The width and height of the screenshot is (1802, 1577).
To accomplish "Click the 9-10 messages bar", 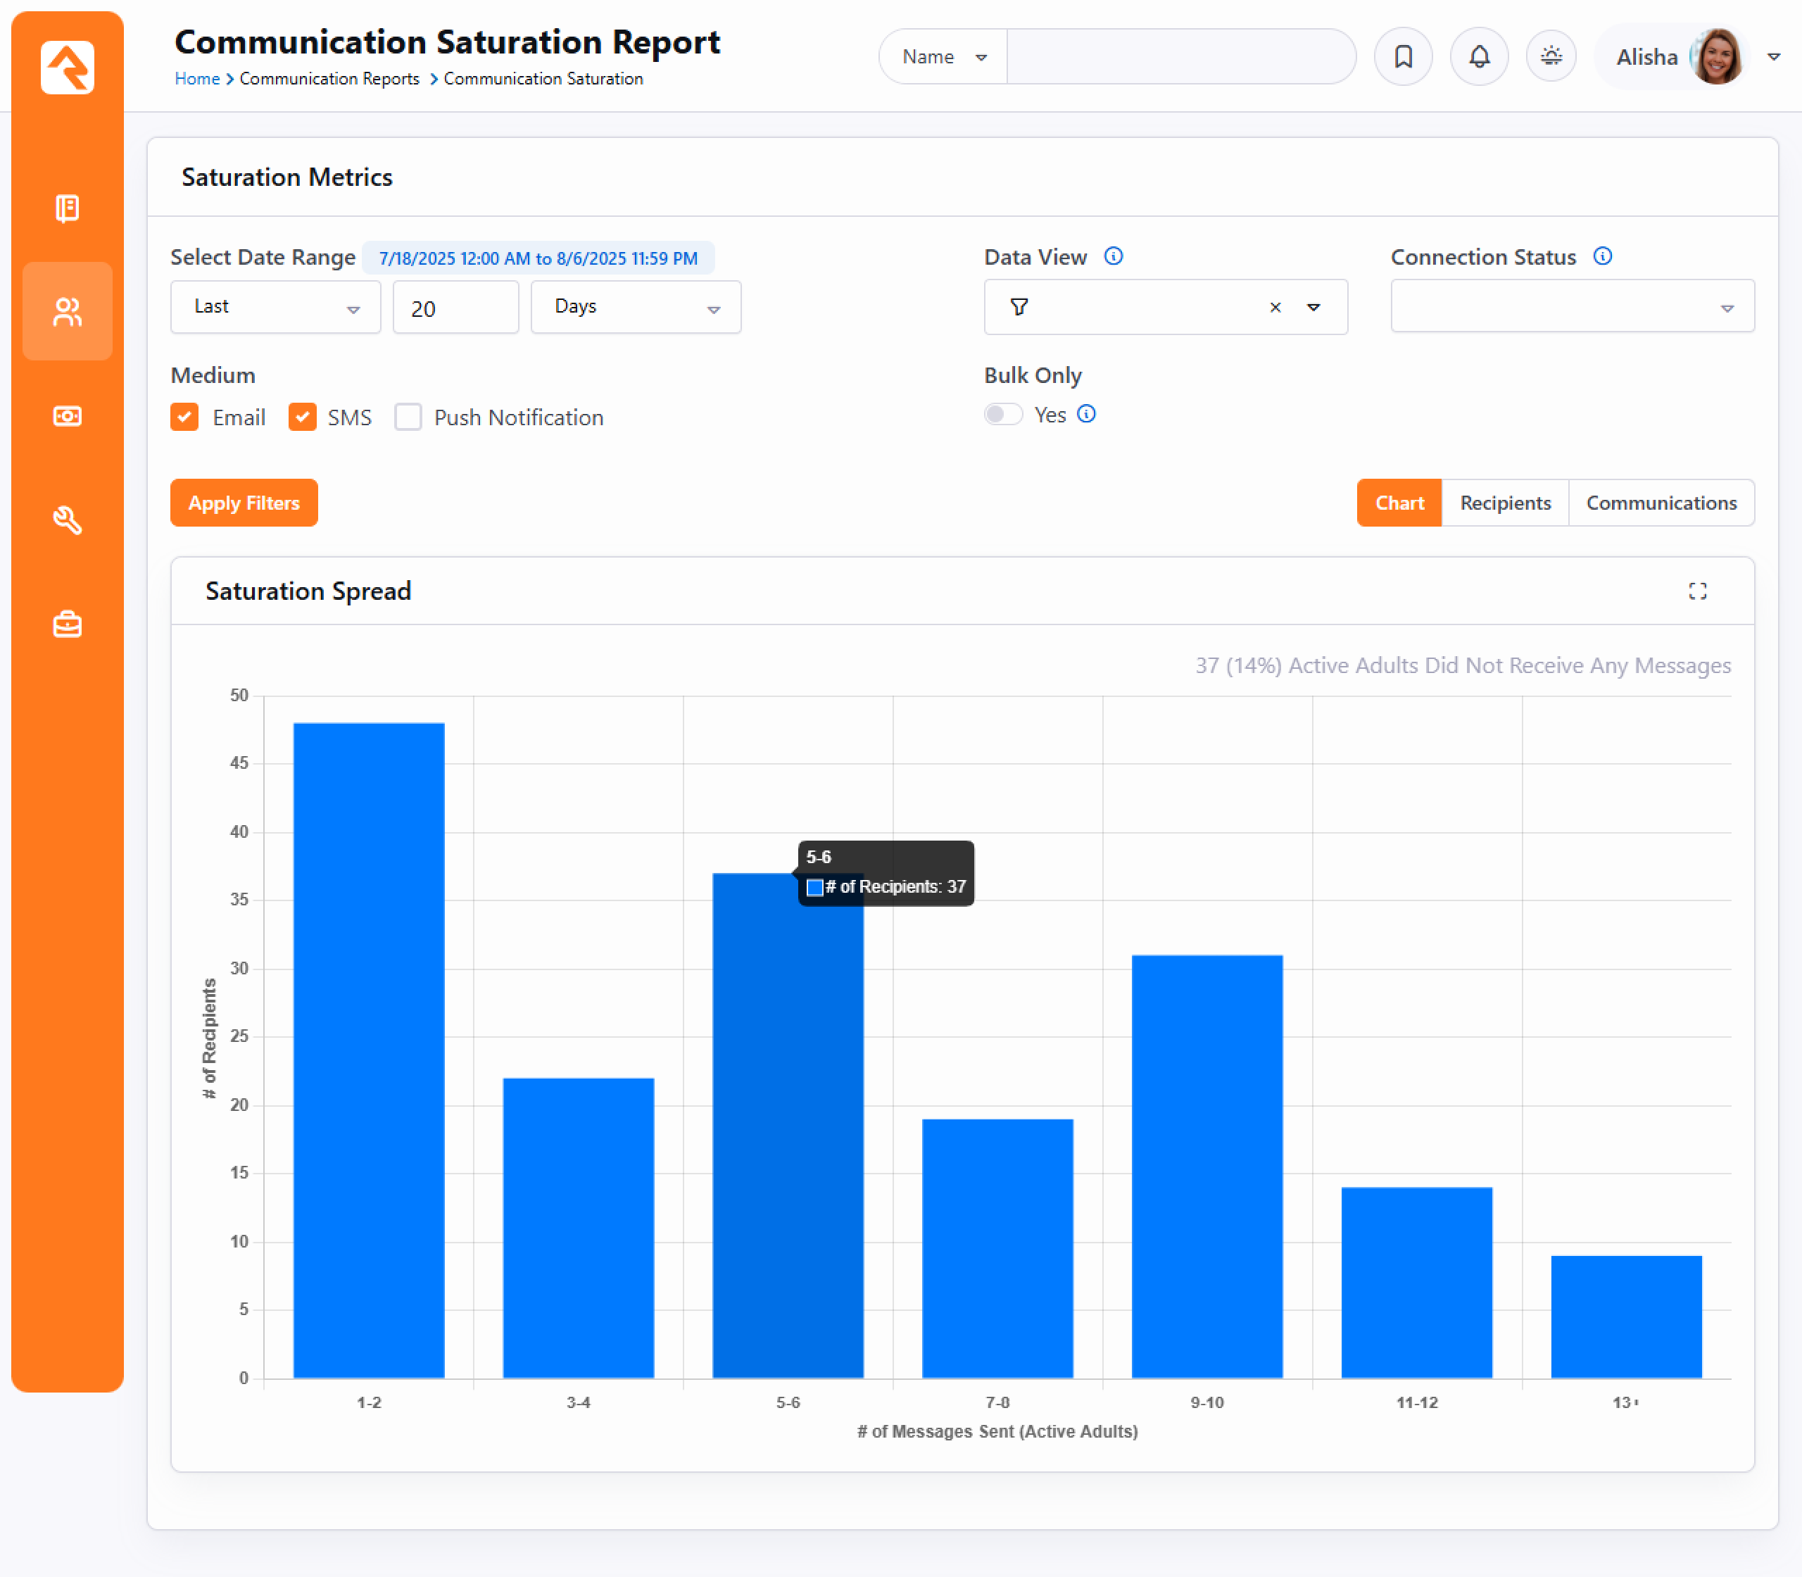I will coord(1206,1166).
